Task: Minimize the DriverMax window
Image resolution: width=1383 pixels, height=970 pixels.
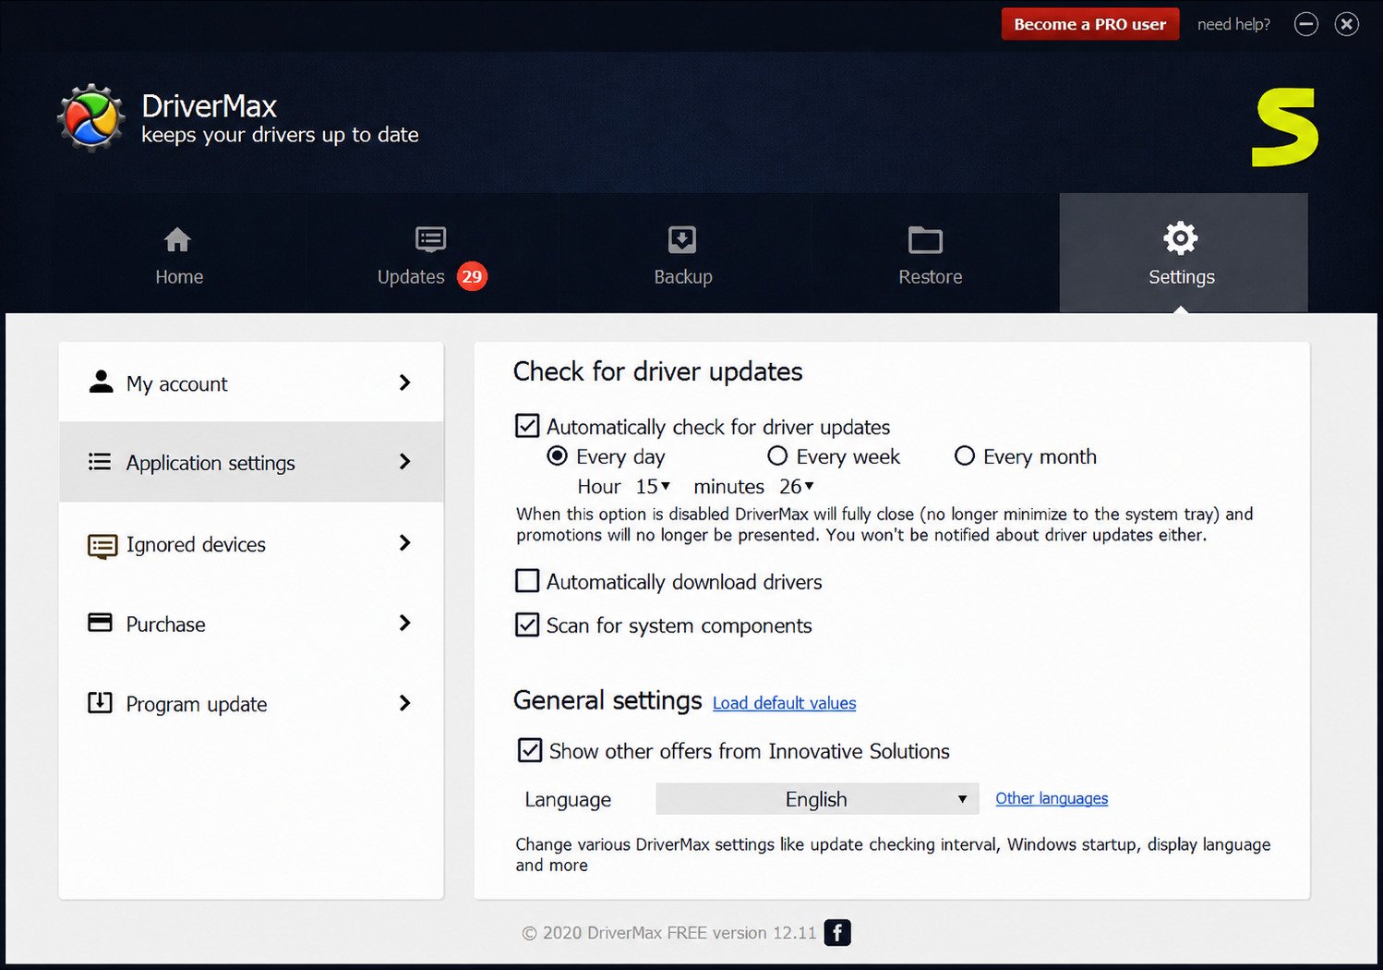Action: [1306, 24]
